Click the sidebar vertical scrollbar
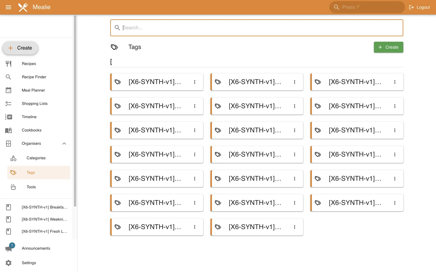The image size is (436, 272). pyautogui.click(x=75, y=111)
